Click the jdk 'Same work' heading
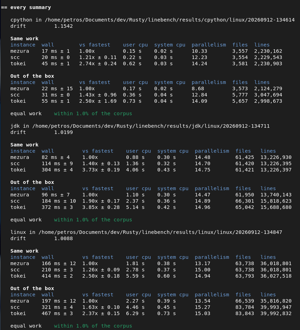Viewport: 300px width, 330px height. 24,145
